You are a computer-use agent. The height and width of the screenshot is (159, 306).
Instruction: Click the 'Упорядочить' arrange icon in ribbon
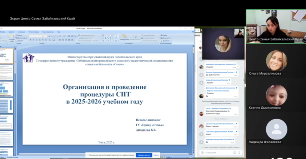point(124,37)
